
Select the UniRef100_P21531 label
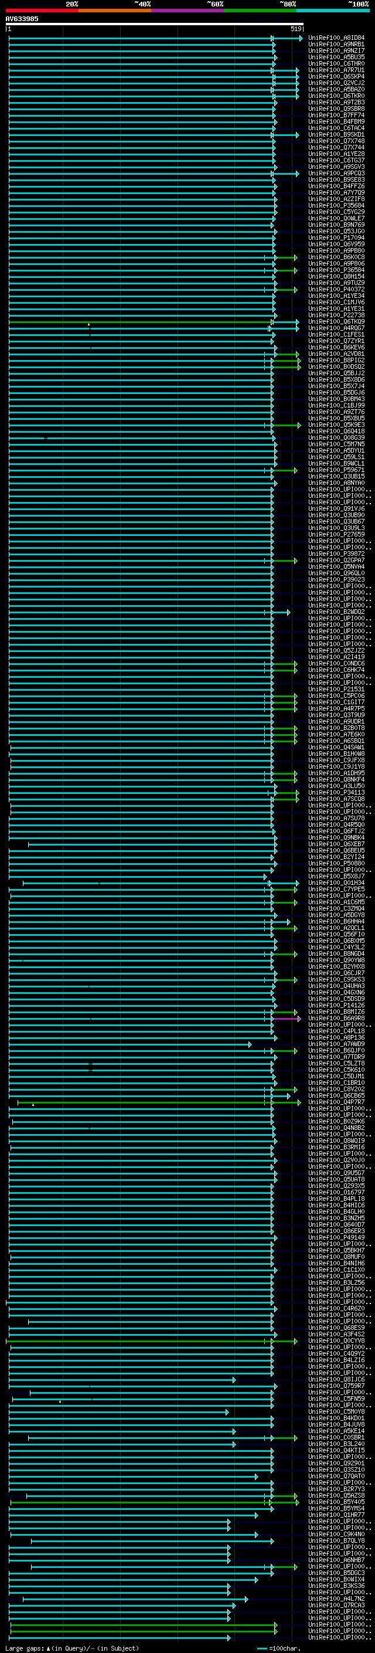(336, 689)
